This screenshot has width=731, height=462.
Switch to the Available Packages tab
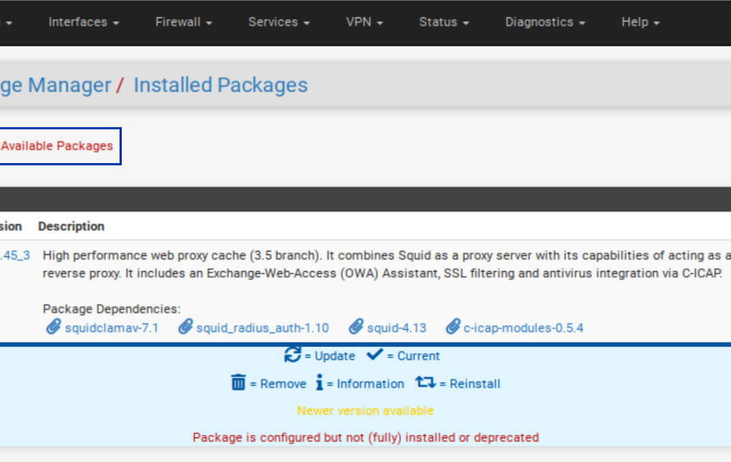coord(56,145)
